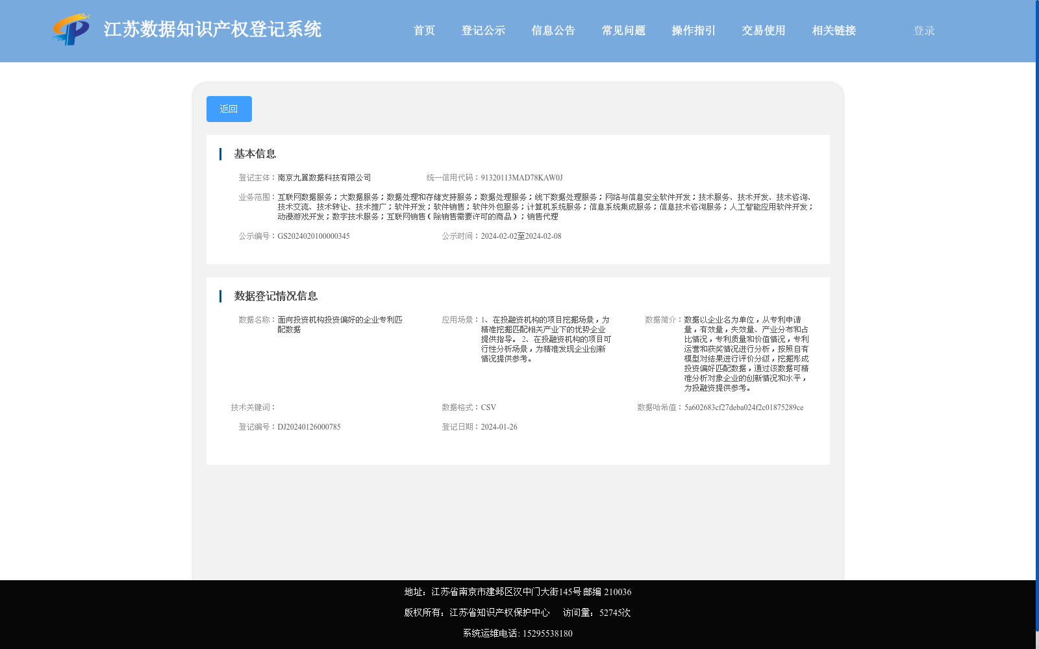Select the 基本信息 section heading
This screenshot has width=1039, height=649.
coord(255,154)
